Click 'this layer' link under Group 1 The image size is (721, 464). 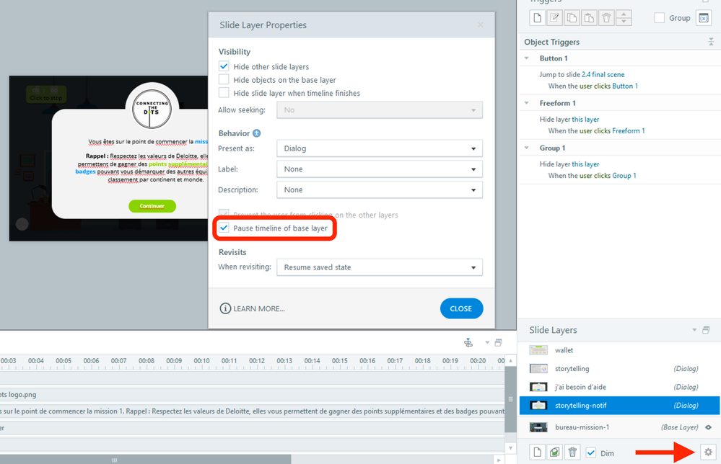pyautogui.click(x=585, y=164)
